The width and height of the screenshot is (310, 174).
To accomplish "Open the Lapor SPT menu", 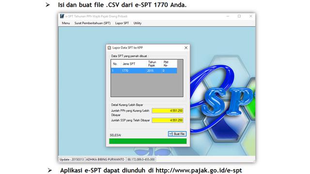I will (122, 23).
